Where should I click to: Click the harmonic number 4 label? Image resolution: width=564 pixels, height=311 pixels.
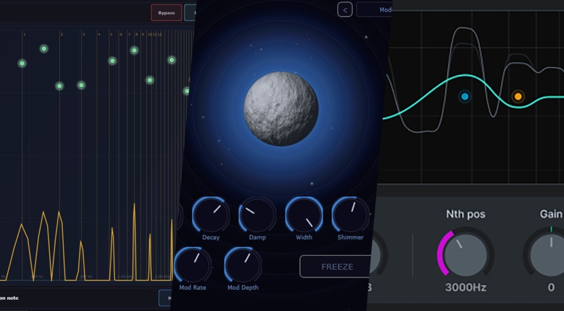[x=99, y=35]
